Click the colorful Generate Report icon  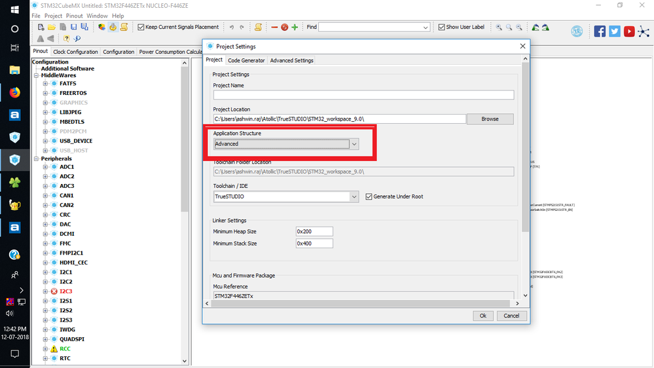coord(101,27)
